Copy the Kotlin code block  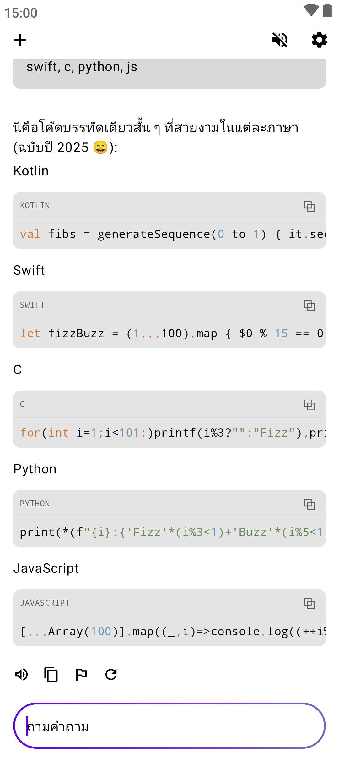click(309, 206)
